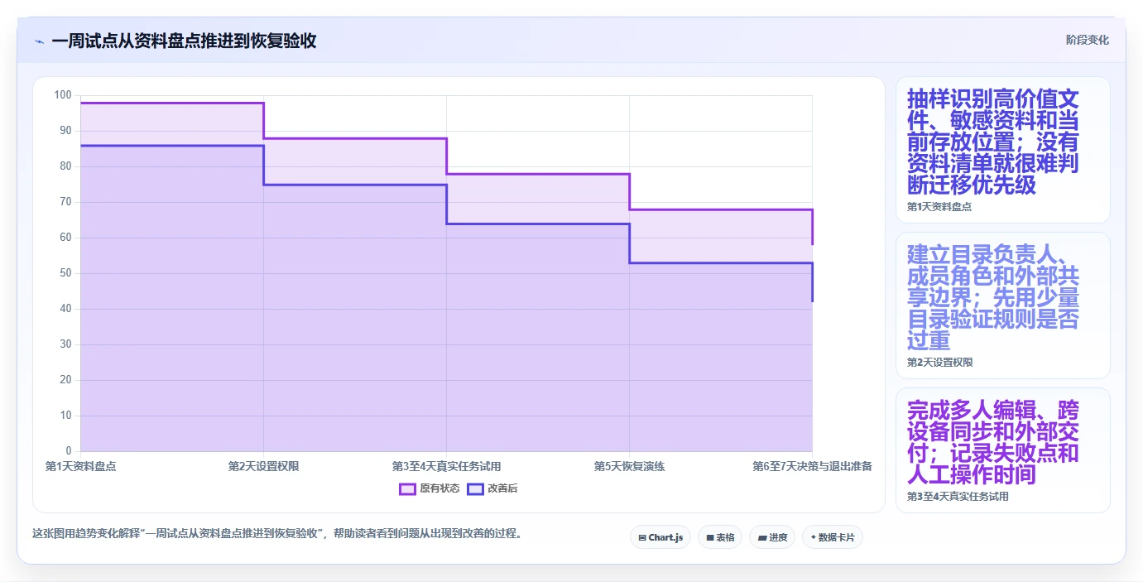Click the y-axis value 30
The image size is (1143, 582).
[x=66, y=344]
